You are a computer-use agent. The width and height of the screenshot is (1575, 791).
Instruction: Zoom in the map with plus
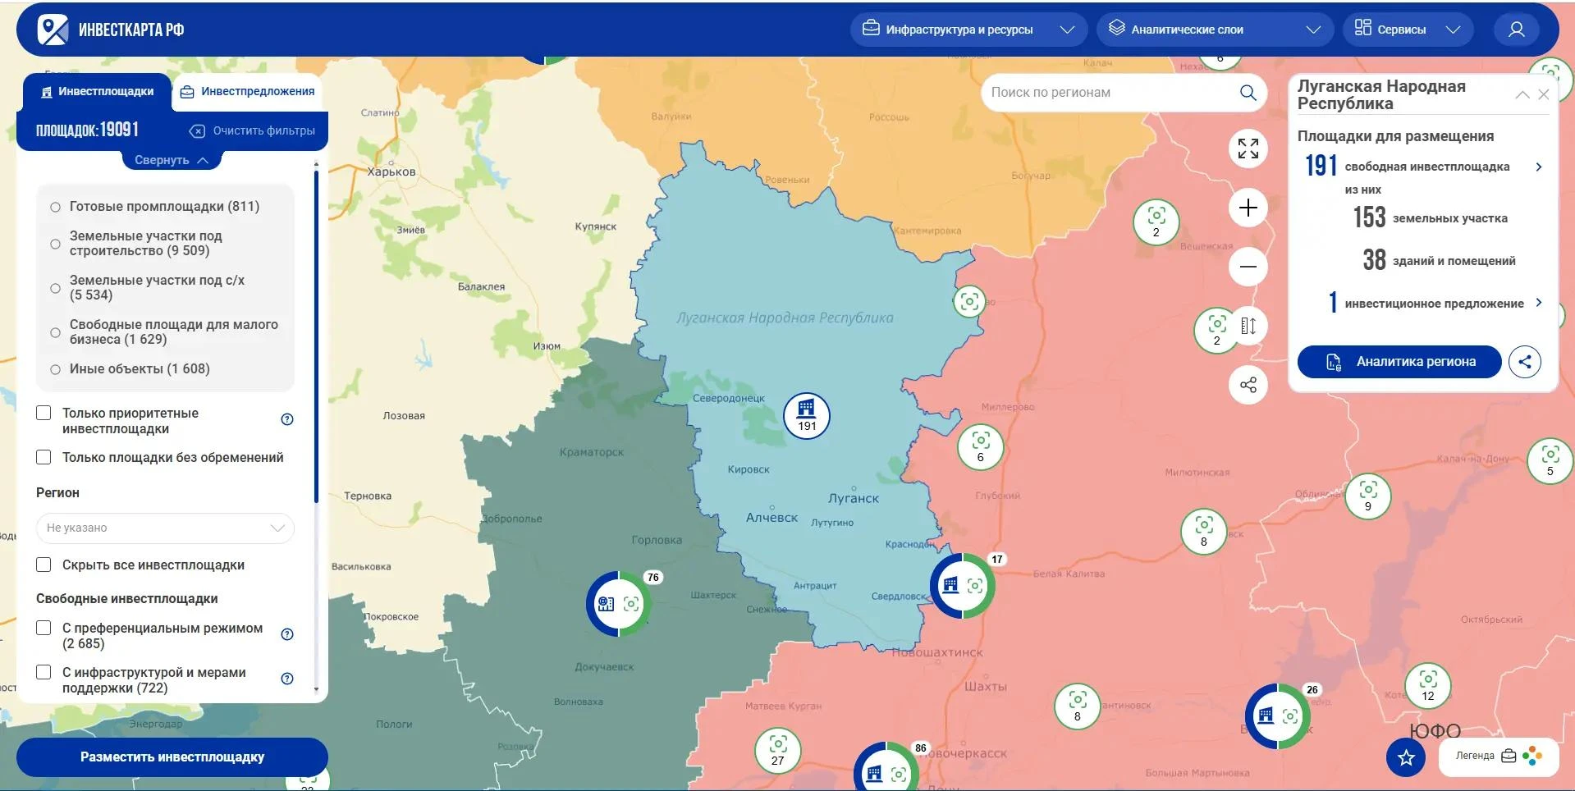point(1248,208)
